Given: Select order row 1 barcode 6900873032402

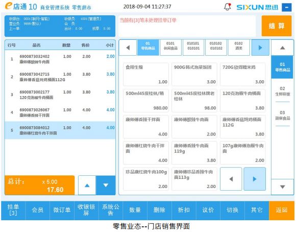Looking at the screenshot, I should [60, 59].
